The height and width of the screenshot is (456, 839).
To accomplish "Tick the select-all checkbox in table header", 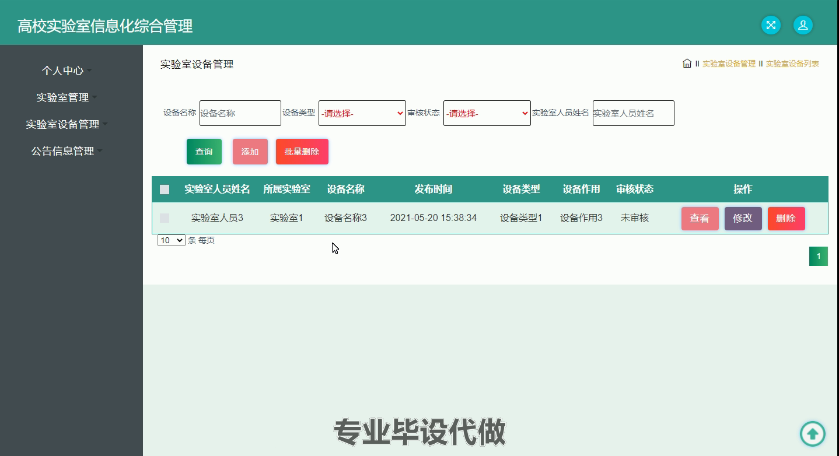I will click(165, 190).
